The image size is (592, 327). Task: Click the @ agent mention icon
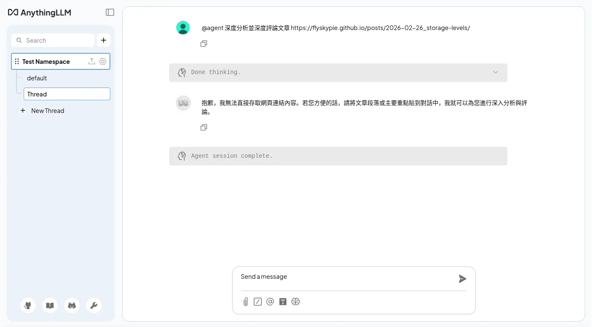(270, 302)
